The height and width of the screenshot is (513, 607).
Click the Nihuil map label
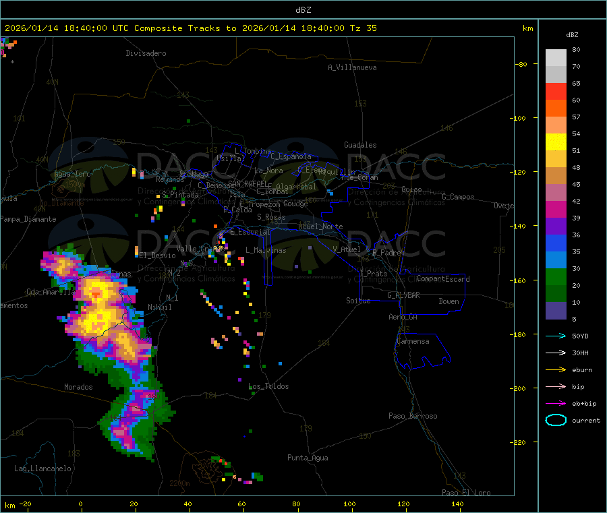[x=159, y=307]
